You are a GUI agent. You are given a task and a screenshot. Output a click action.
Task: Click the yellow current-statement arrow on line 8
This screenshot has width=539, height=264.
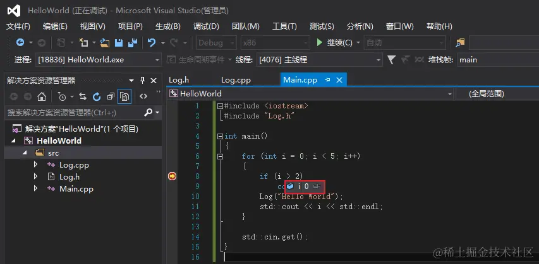[172, 176]
